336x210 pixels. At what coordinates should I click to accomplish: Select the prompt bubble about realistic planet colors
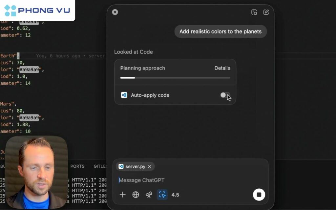pyautogui.click(x=220, y=31)
